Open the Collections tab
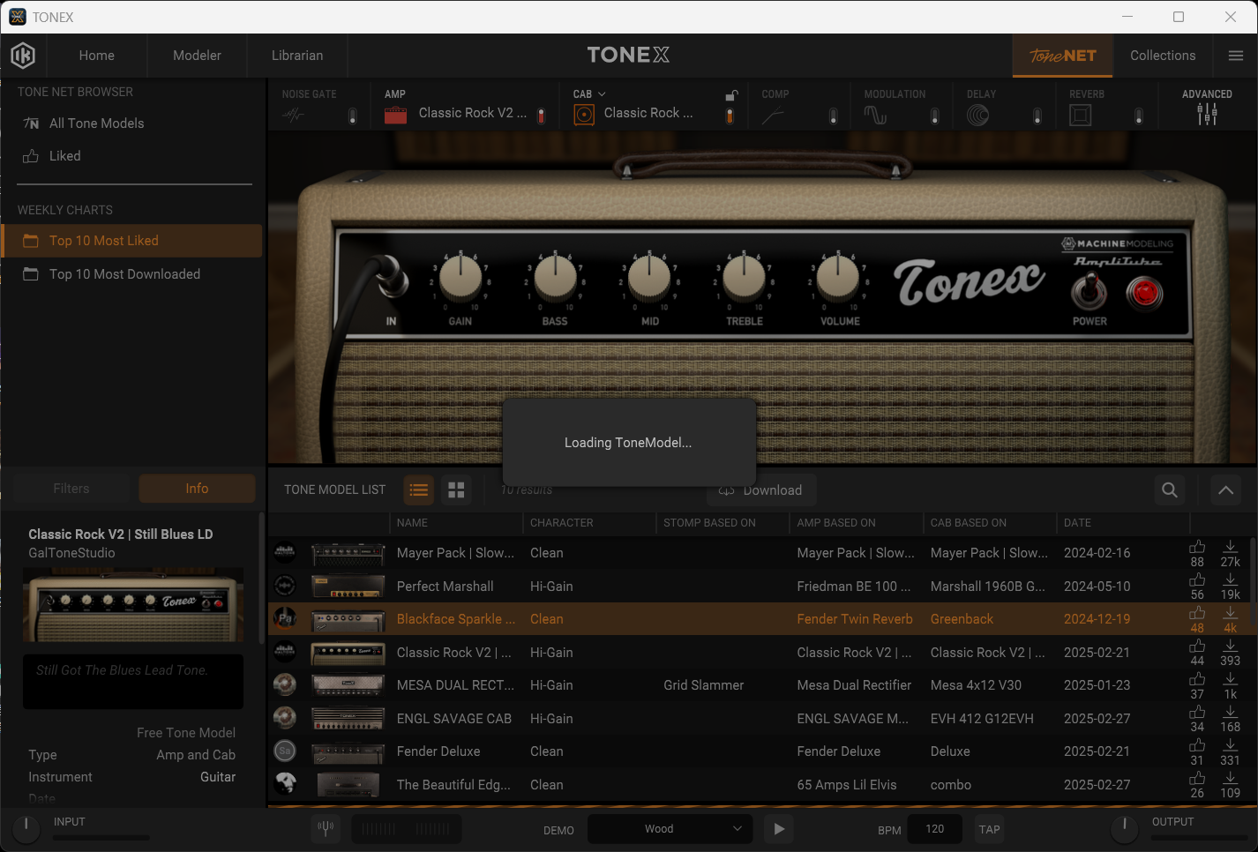The height and width of the screenshot is (852, 1258). [1163, 56]
